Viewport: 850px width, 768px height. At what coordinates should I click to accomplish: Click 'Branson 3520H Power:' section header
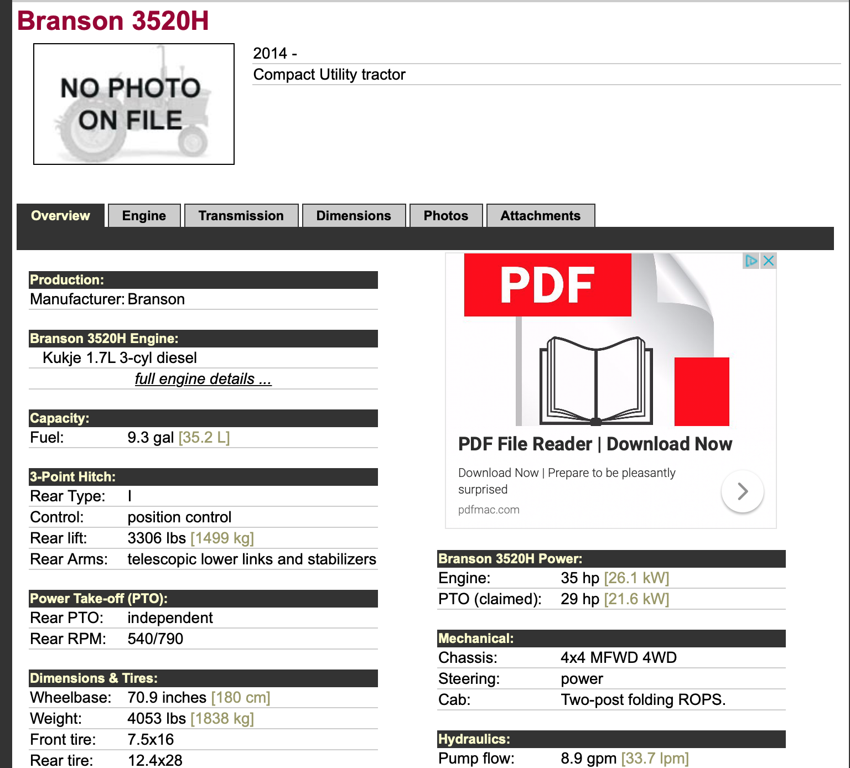coord(611,559)
